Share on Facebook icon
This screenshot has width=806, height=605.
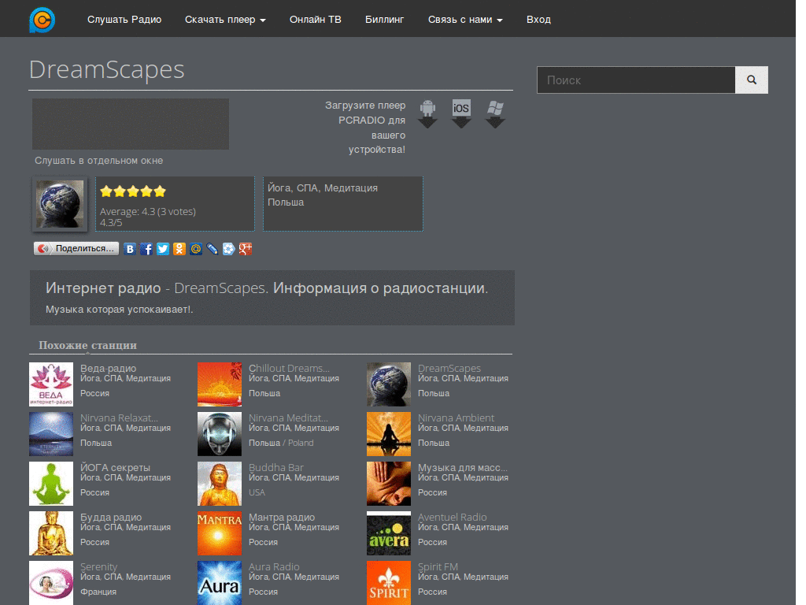146,249
